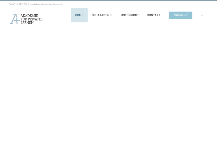The width and height of the screenshot is (217, 162).
Task: Click the word AKADEMIE in the logo
Action: tap(29, 16)
